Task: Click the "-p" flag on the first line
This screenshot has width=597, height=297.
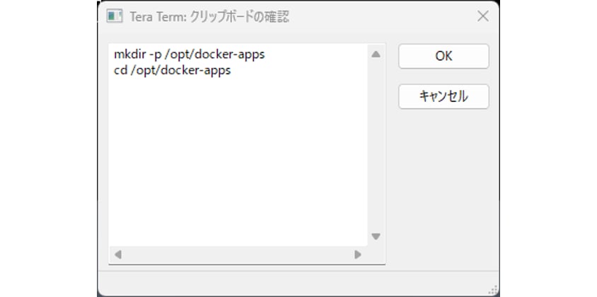Action: pyautogui.click(x=156, y=54)
